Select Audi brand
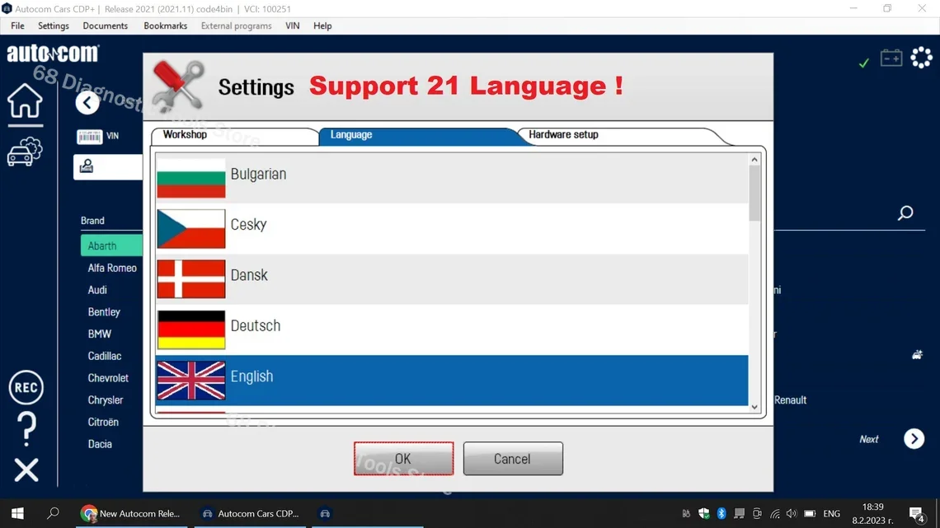The width and height of the screenshot is (940, 528). pyautogui.click(x=97, y=290)
